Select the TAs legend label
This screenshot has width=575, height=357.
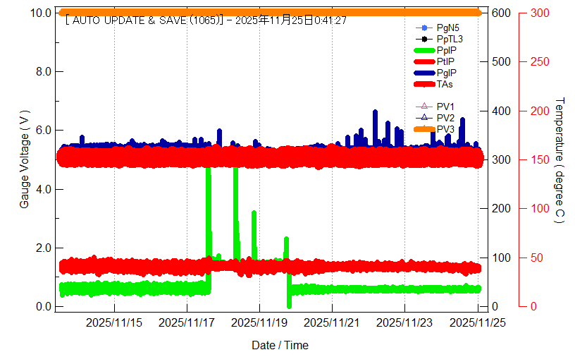coord(445,84)
